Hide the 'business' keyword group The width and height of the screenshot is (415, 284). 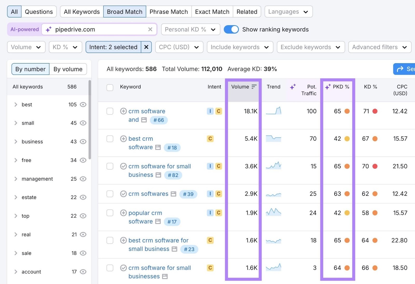(83, 142)
